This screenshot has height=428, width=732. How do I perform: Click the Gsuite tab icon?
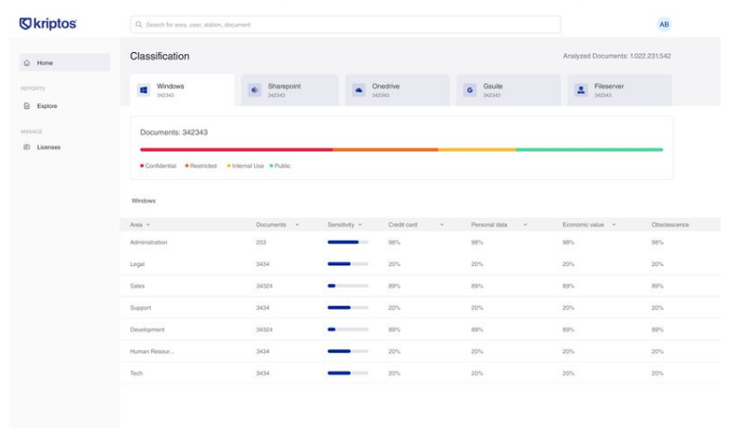(469, 90)
